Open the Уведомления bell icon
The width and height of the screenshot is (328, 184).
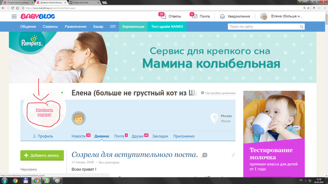[222, 16]
